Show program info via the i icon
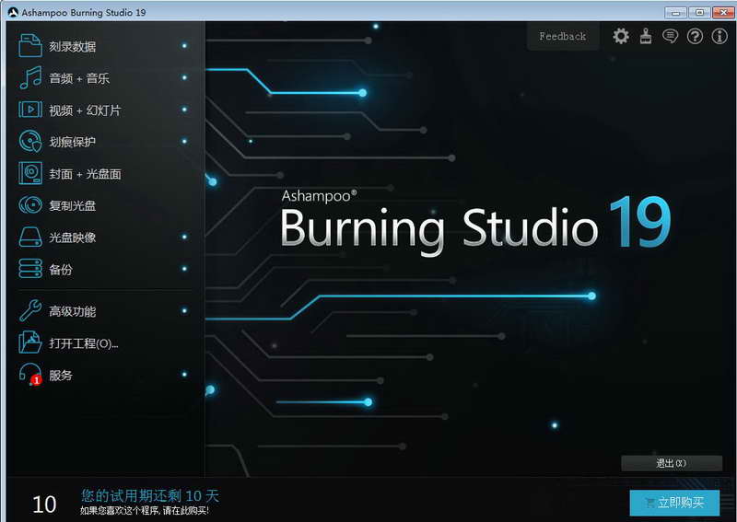The width and height of the screenshot is (737, 522). pos(719,36)
